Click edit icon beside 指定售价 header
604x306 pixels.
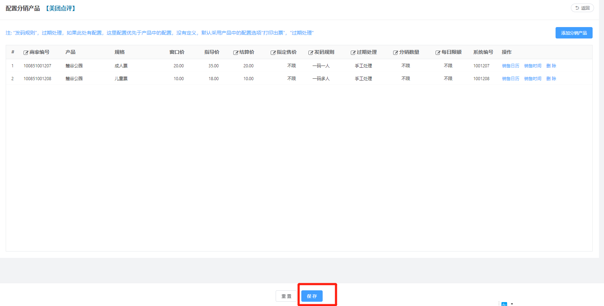coord(273,53)
